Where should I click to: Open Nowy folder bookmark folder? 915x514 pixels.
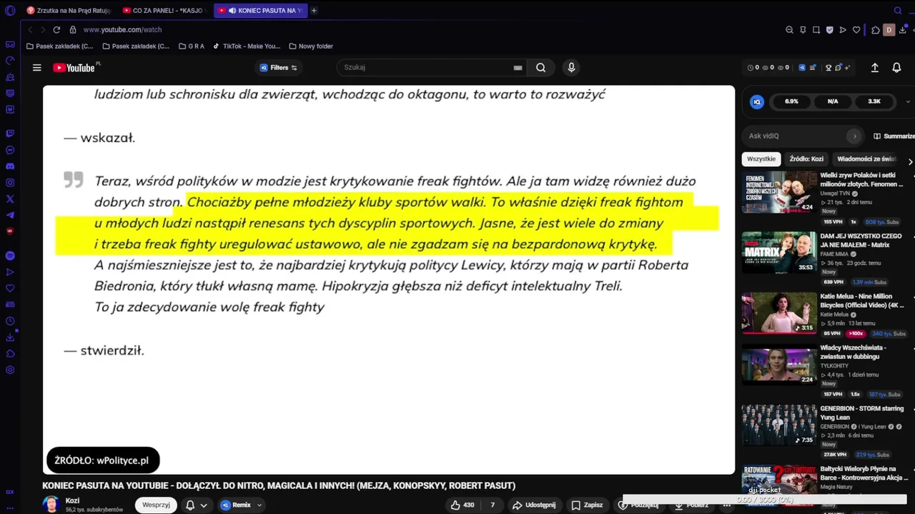(311, 46)
